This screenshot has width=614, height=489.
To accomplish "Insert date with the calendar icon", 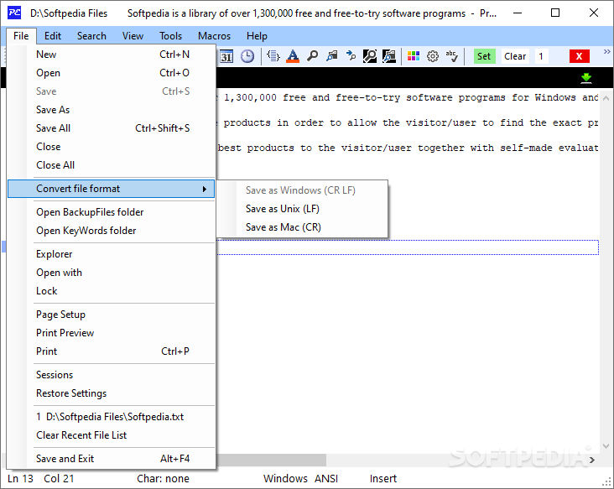I will click(226, 56).
